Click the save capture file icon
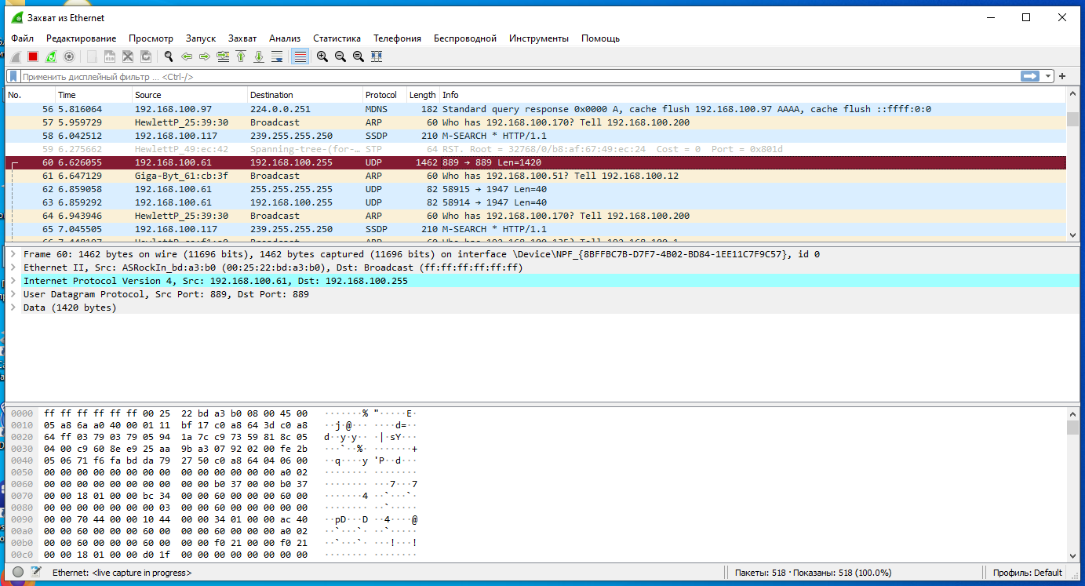Viewport: 1085px width, 586px height. pos(110,56)
